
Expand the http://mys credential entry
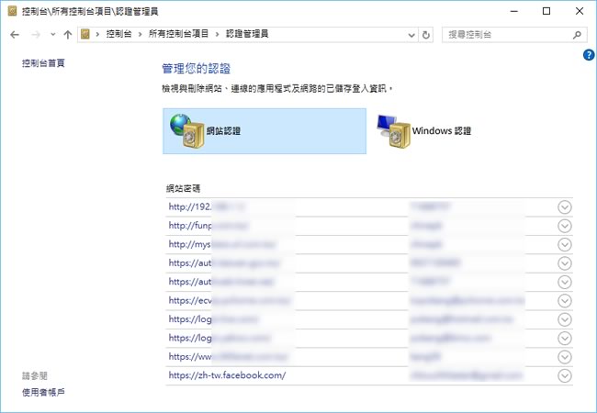tap(565, 244)
